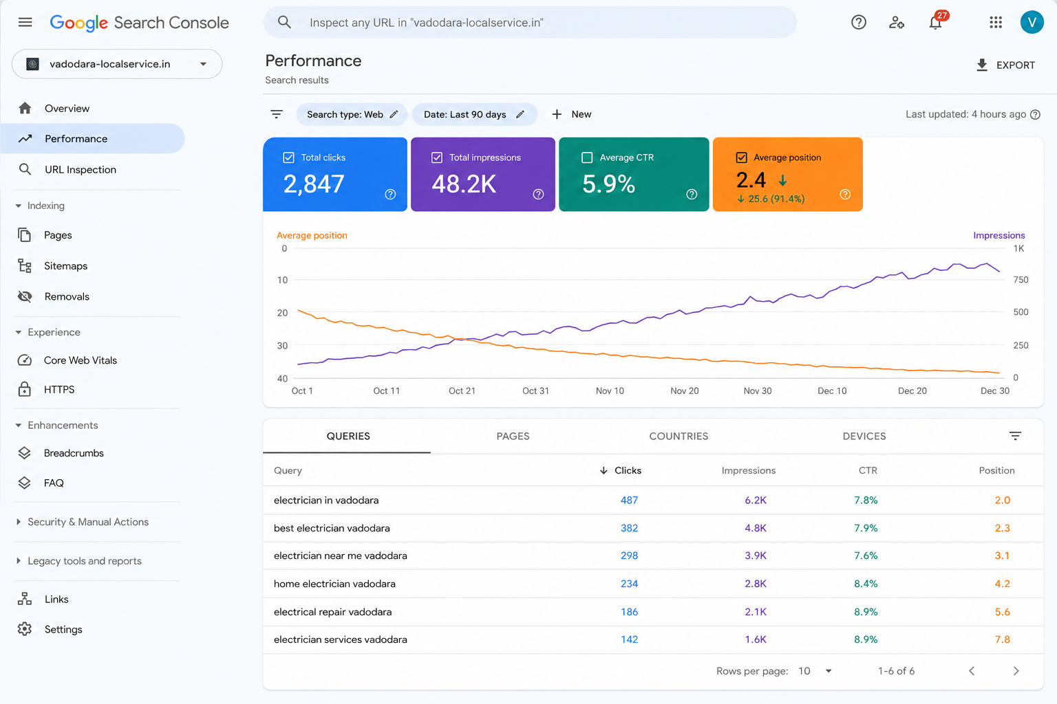Open the filter list icon beside Search type
The height and width of the screenshot is (704, 1057).
click(x=277, y=114)
